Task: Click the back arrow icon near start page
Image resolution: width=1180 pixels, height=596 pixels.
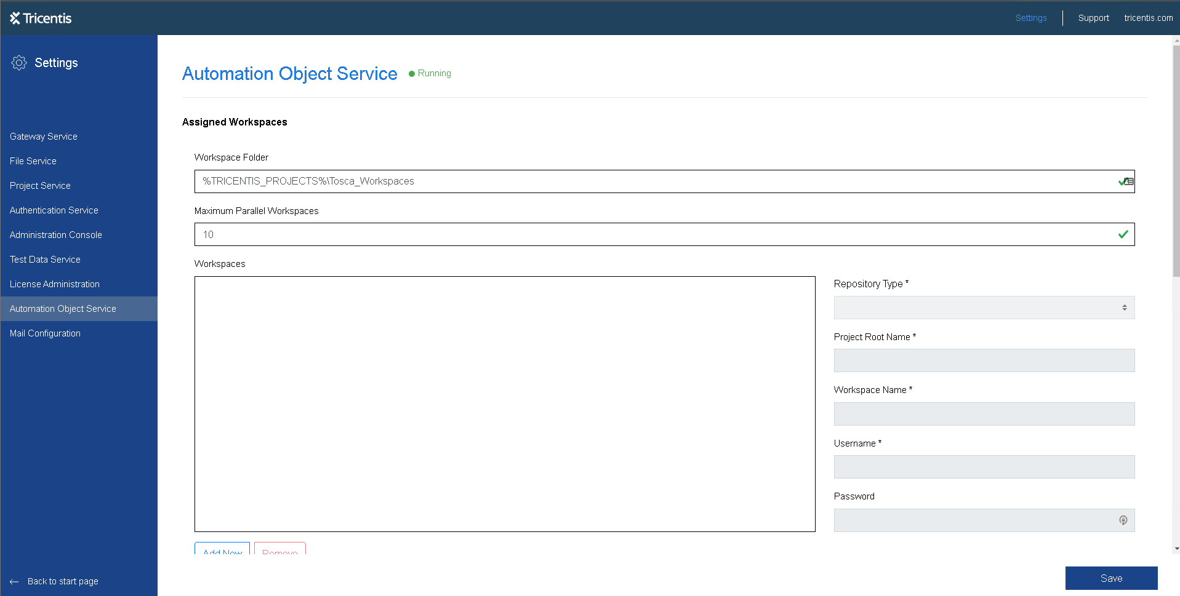Action: [14, 582]
